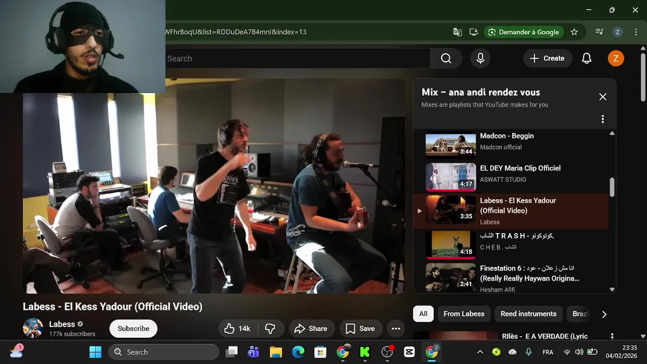Viewport: 647px width, 364px height.
Task: Open the orange Z YouTube account avatar
Action: (x=616, y=59)
